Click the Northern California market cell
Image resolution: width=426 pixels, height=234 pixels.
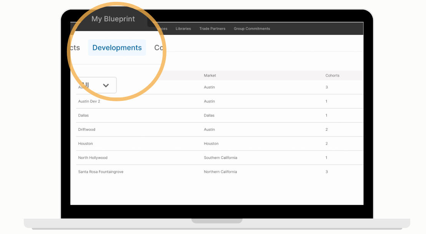(x=220, y=172)
